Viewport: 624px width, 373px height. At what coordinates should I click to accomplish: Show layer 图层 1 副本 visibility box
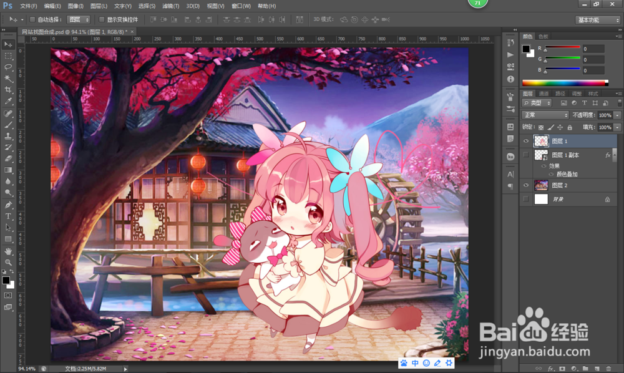526,155
